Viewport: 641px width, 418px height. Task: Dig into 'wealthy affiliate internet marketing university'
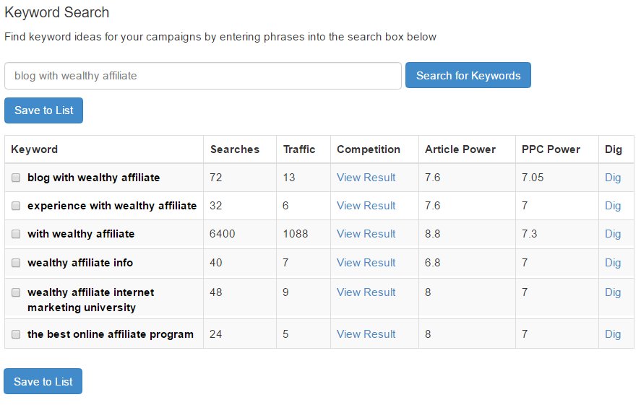(613, 292)
